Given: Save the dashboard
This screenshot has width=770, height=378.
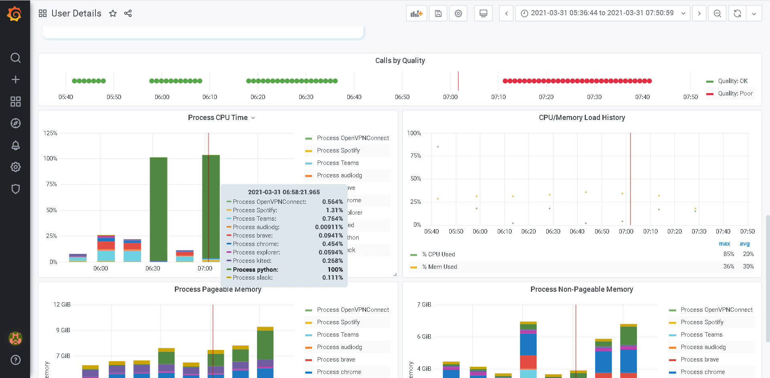Looking at the screenshot, I should point(438,13).
